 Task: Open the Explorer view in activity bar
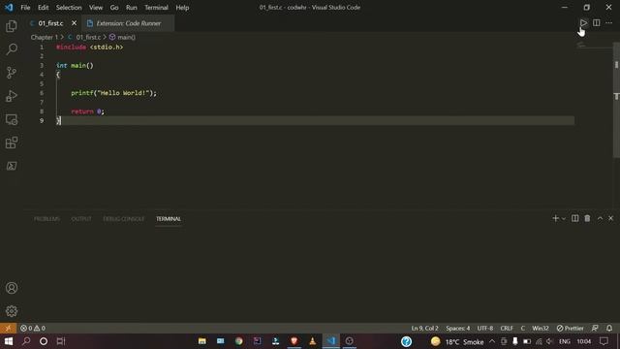[x=12, y=26]
